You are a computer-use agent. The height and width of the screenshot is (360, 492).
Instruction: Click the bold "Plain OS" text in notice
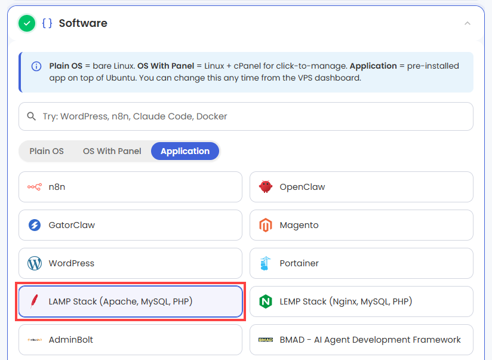[66, 66]
